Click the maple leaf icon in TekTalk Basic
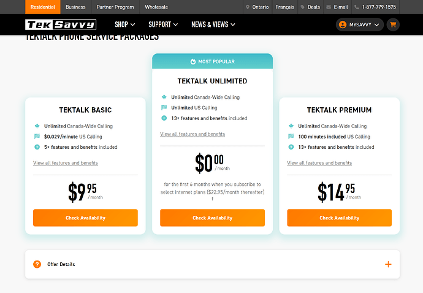 point(37,126)
